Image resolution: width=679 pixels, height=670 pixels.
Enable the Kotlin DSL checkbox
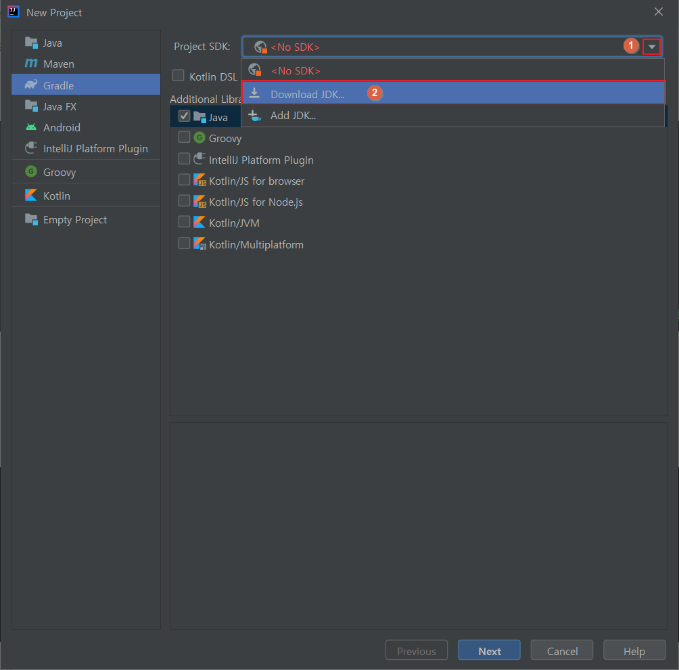tap(179, 76)
